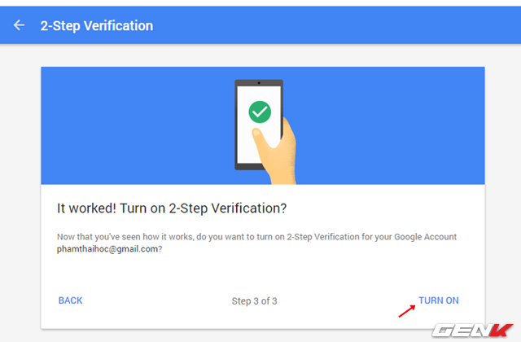Click the back arrow in the header
The height and width of the screenshot is (342, 521).
click(x=19, y=25)
